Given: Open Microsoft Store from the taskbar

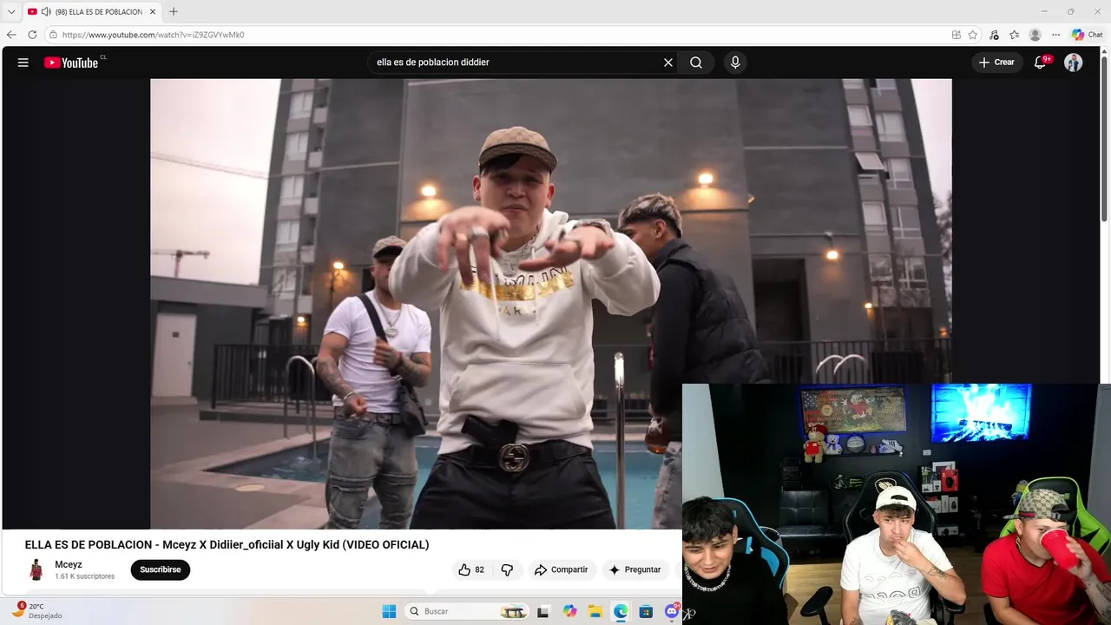Looking at the screenshot, I should [x=646, y=611].
